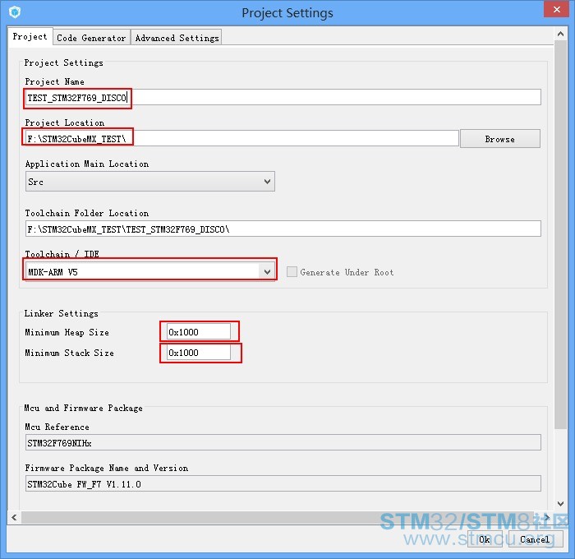Close the Project Settings dialog
The height and width of the screenshot is (559, 575).
click(x=556, y=9)
